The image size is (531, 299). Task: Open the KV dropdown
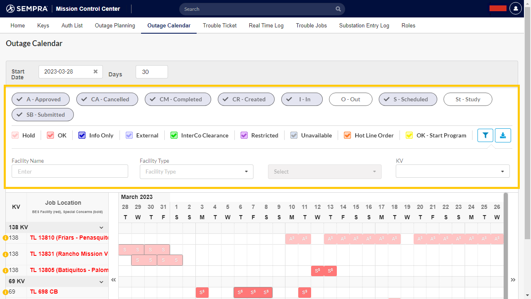tap(452, 171)
